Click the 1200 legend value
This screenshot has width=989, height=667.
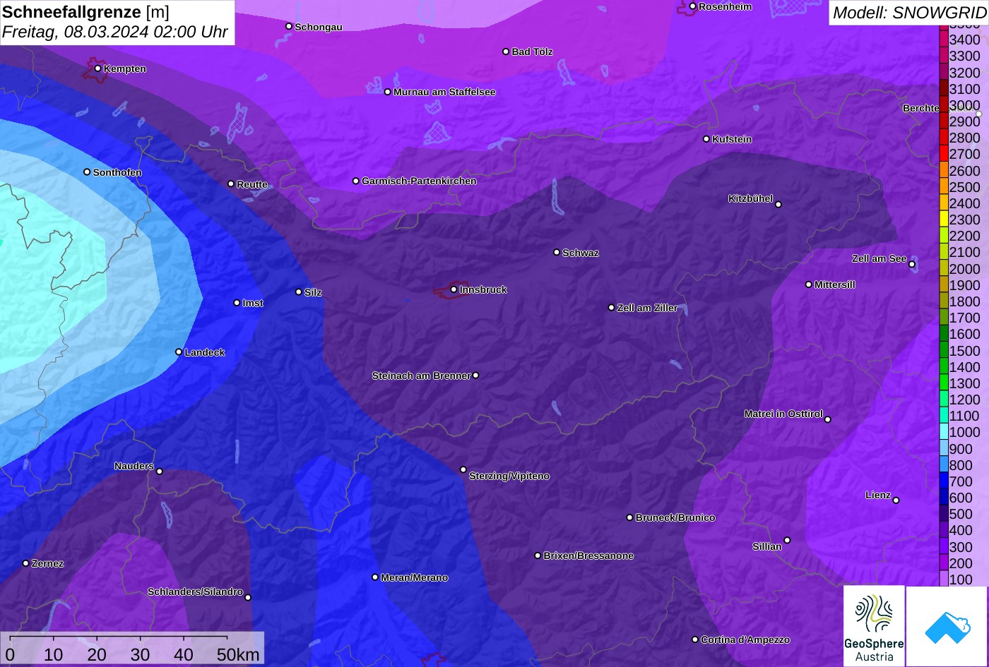click(x=965, y=399)
